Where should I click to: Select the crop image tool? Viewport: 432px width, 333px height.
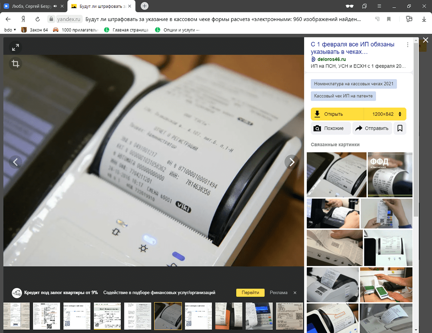[x=15, y=64]
